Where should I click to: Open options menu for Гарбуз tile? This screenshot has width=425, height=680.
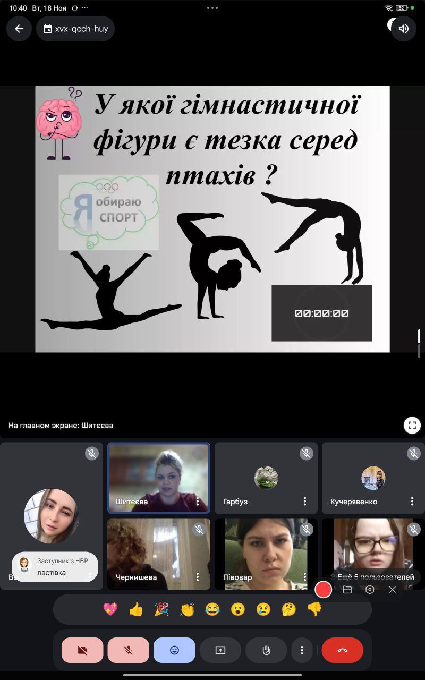[x=305, y=501]
